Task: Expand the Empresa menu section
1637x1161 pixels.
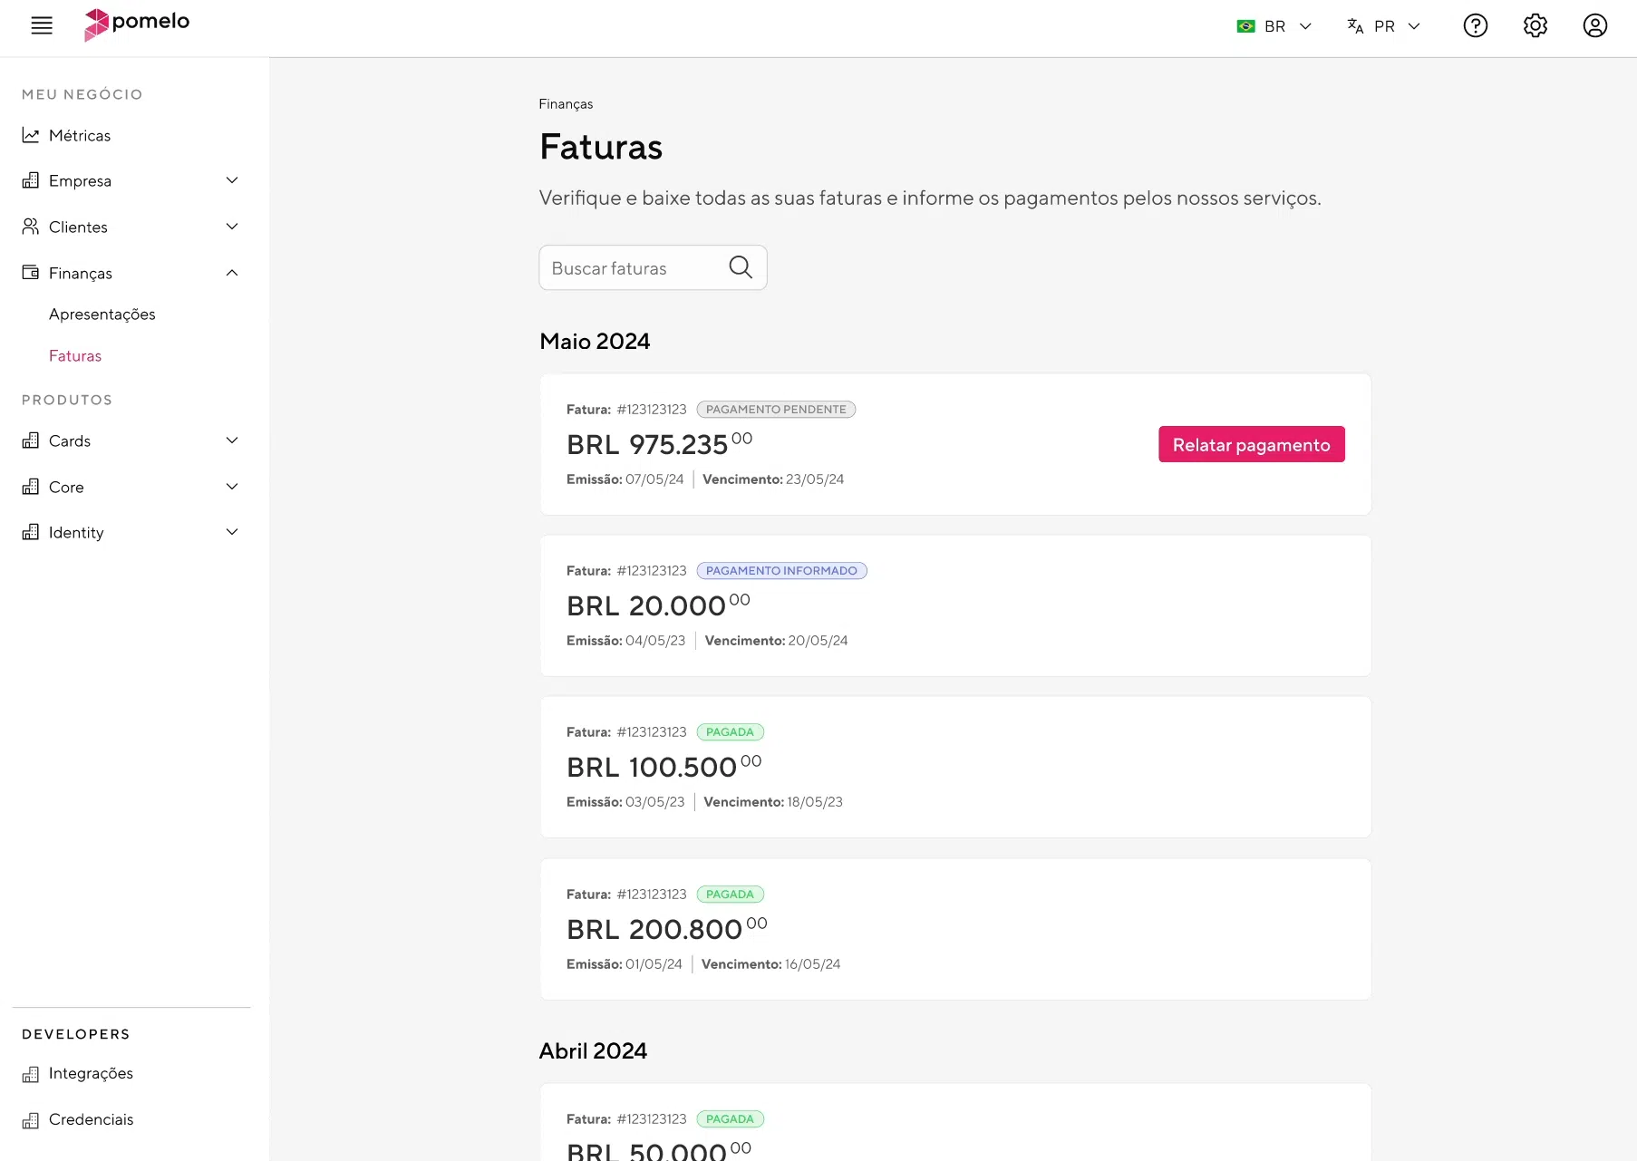Action: (x=232, y=180)
